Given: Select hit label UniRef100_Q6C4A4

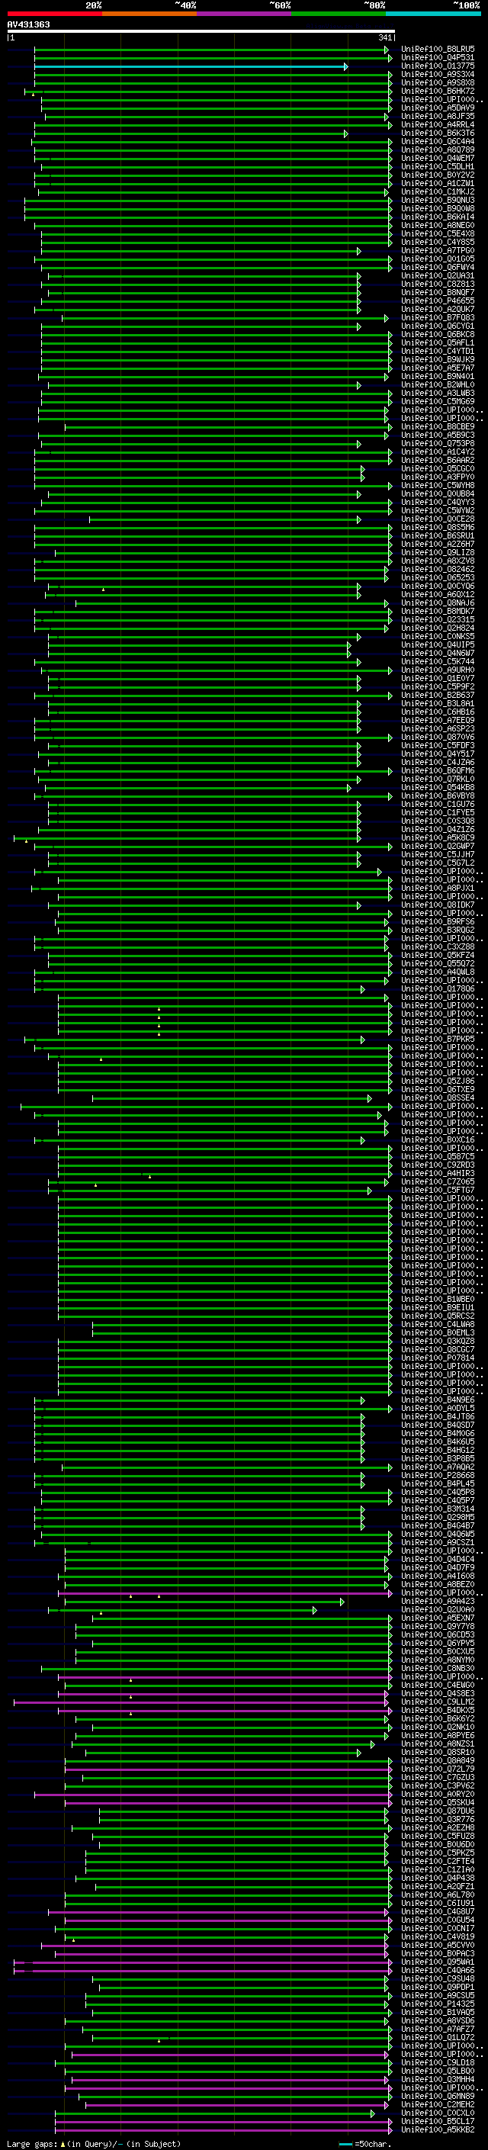Looking at the screenshot, I should [x=437, y=142].
